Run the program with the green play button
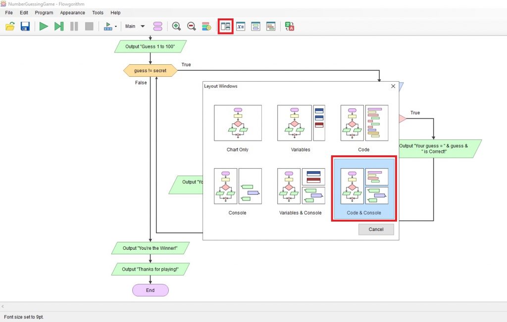507x322 pixels. (x=44, y=26)
